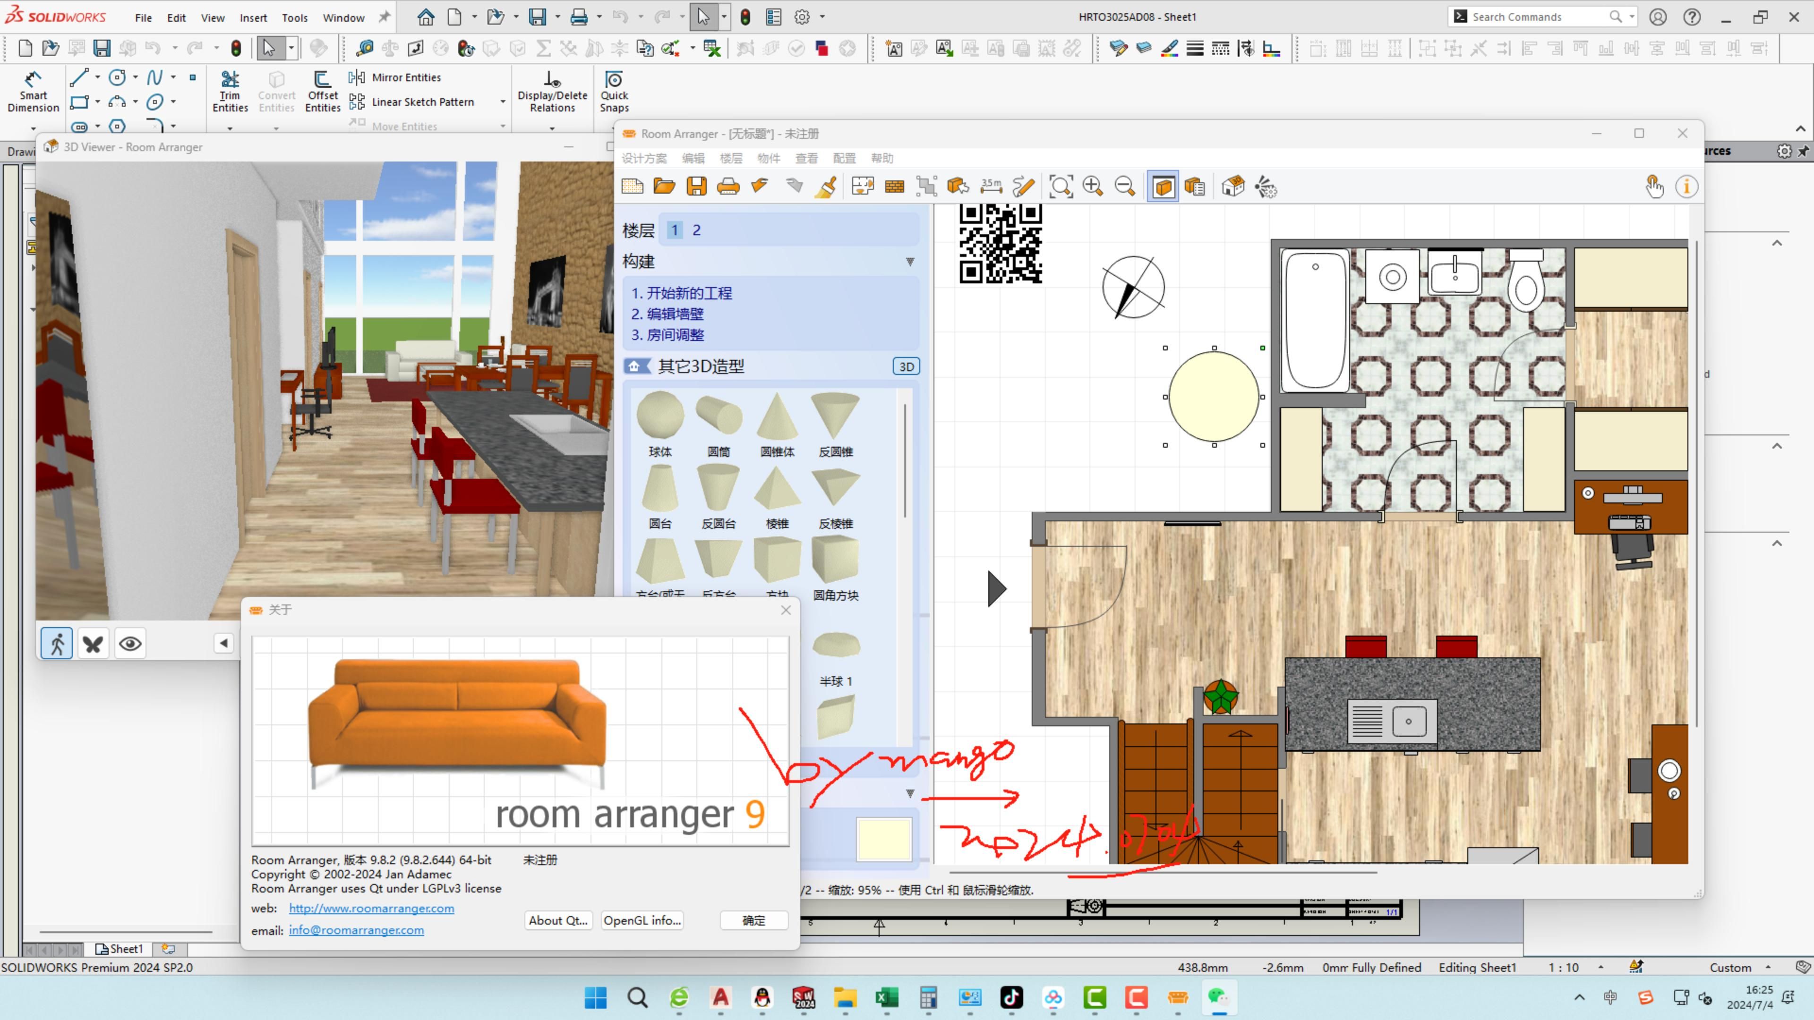Toggle walk mode in the 3D Viewer
Viewport: 1814px width, 1020px height.
point(56,643)
